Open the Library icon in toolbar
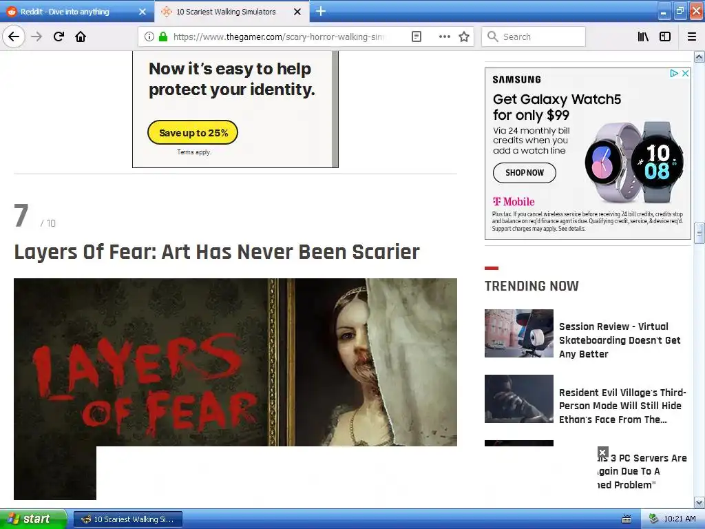Viewport: 705px width, 529px height. coord(643,37)
